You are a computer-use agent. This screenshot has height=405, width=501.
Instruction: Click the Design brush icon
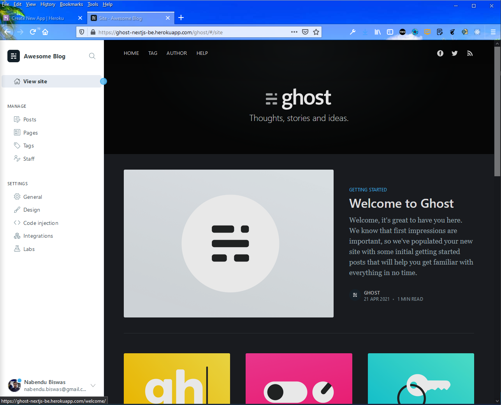(x=17, y=210)
